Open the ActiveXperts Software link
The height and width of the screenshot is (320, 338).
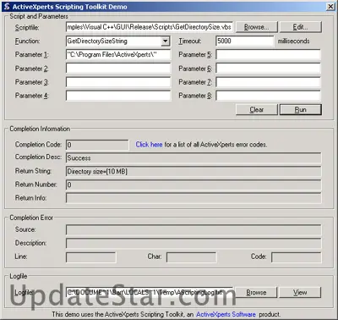226,314
